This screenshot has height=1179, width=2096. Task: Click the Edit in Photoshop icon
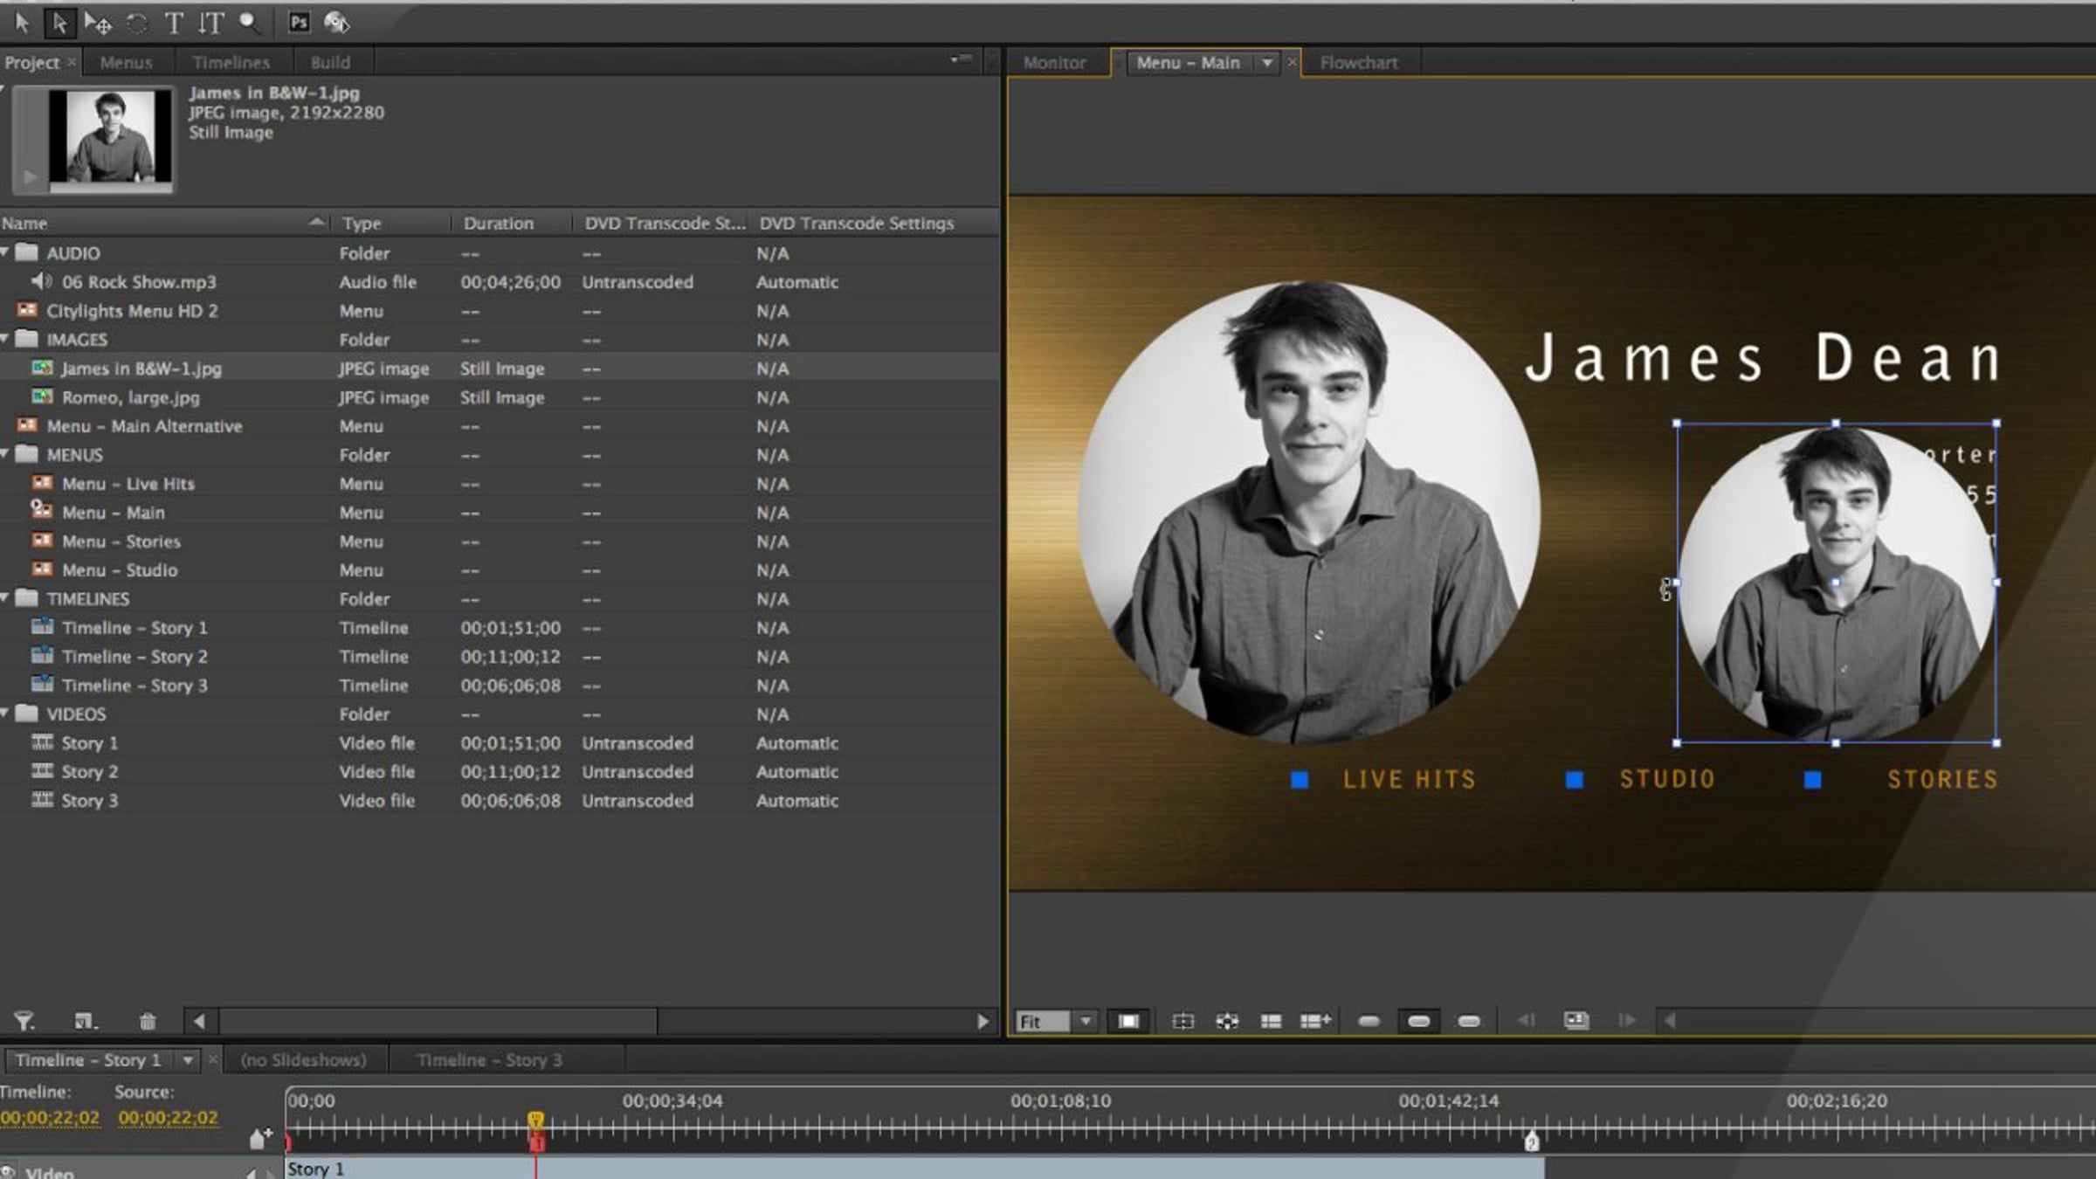[299, 24]
